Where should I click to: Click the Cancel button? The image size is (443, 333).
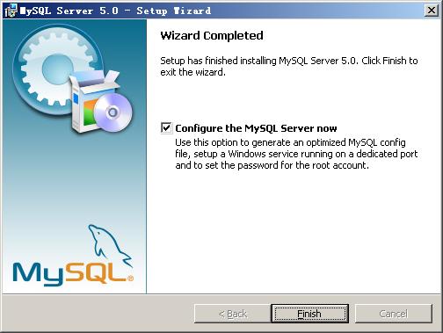[394, 314]
